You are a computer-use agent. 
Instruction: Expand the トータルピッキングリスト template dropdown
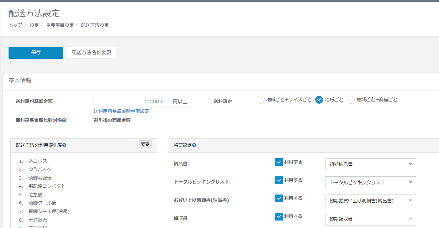(370, 183)
